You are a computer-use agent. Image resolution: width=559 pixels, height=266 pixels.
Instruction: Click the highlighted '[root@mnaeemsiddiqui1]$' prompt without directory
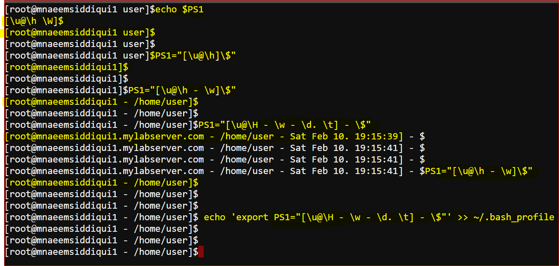pyautogui.click(x=67, y=67)
